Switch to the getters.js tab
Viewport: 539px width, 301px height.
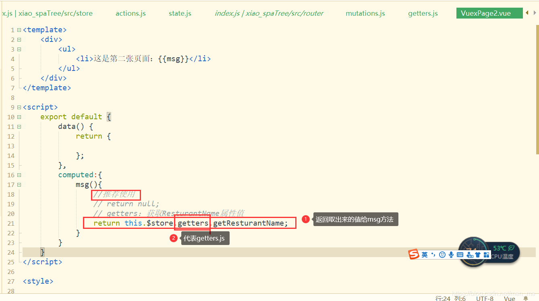(x=423, y=13)
